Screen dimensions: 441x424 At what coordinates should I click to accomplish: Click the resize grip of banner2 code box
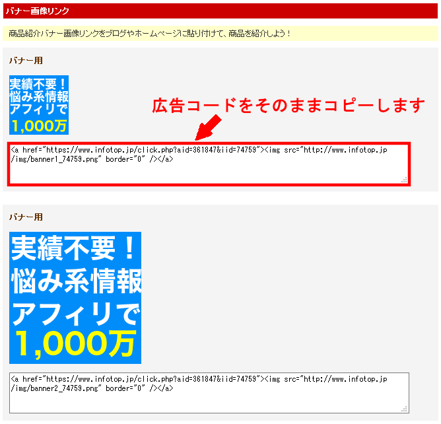click(405, 409)
